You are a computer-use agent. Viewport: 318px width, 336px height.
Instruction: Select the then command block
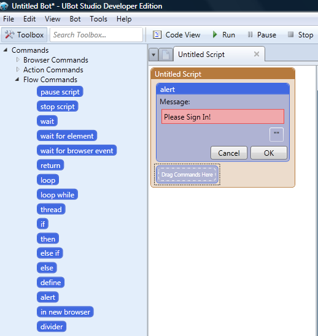[48, 239]
